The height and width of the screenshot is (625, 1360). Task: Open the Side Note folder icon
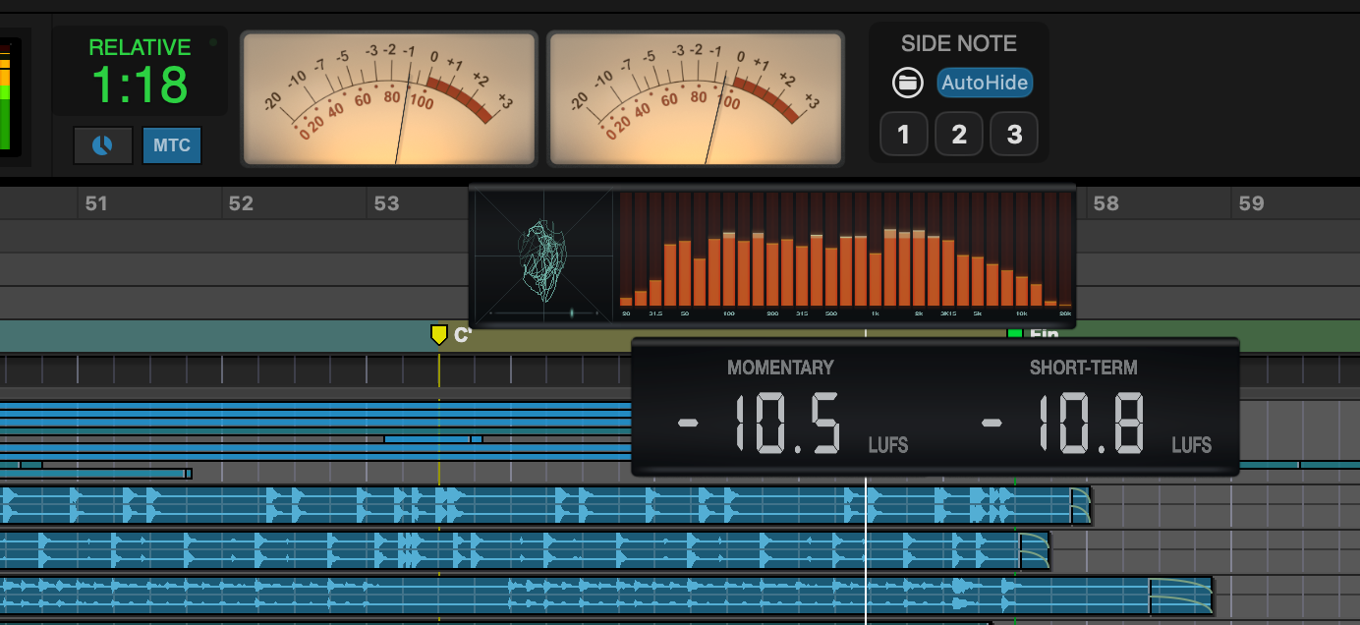(908, 83)
